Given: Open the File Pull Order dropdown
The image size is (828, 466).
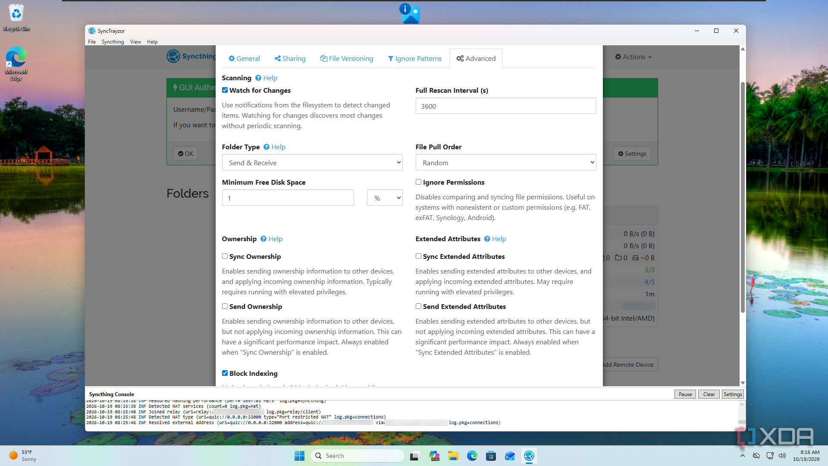Looking at the screenshot, I should (505, 163).
